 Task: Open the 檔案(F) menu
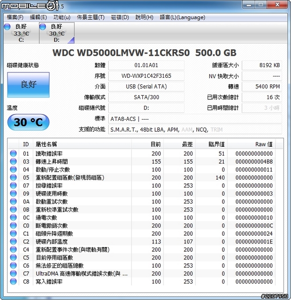(15, 17)
